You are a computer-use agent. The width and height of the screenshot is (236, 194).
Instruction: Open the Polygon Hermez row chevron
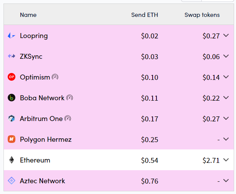(226, 139)
